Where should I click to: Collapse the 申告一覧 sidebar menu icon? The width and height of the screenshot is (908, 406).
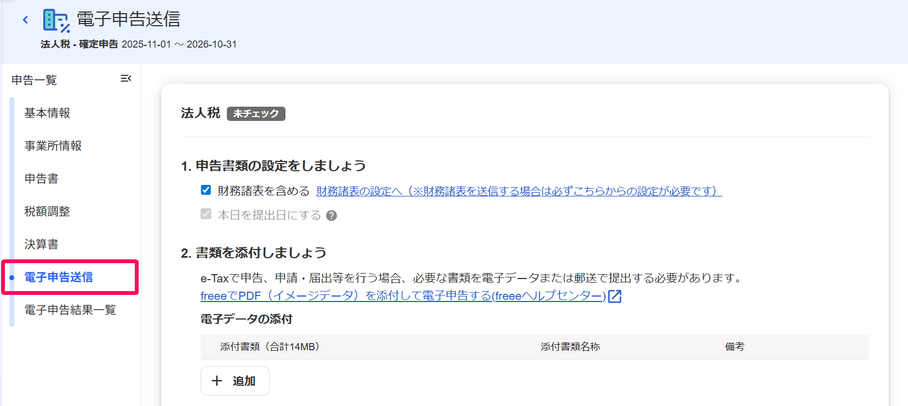coord(126,79)
